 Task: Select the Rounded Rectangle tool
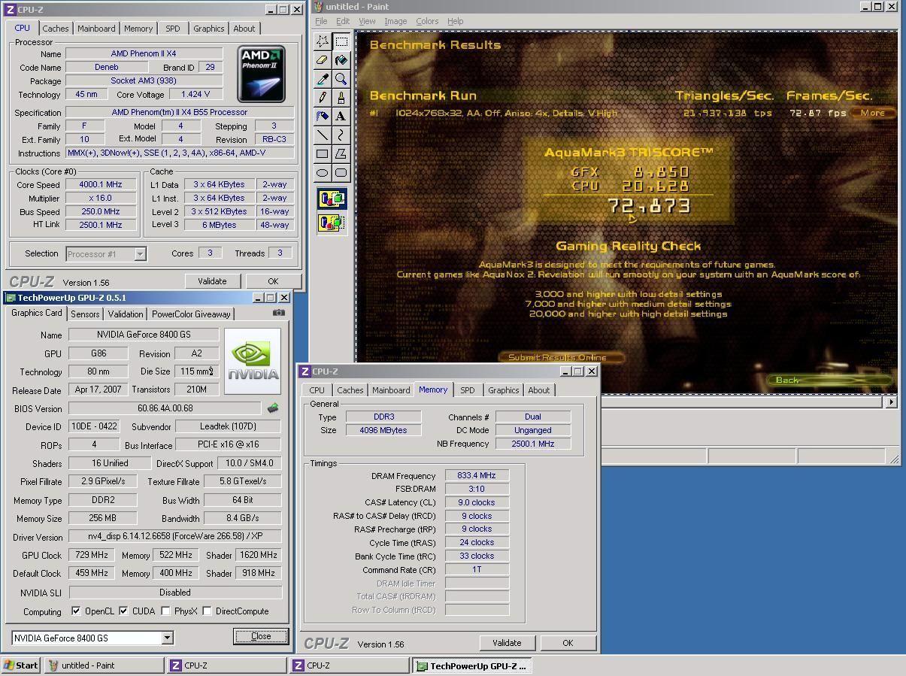[x=341, y=173]
